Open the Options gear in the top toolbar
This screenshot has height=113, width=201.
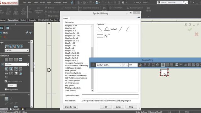123,3
